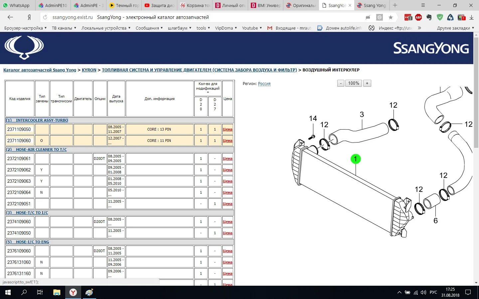Expand the ТВ каналы bookmarks folder

pos(64,28)
